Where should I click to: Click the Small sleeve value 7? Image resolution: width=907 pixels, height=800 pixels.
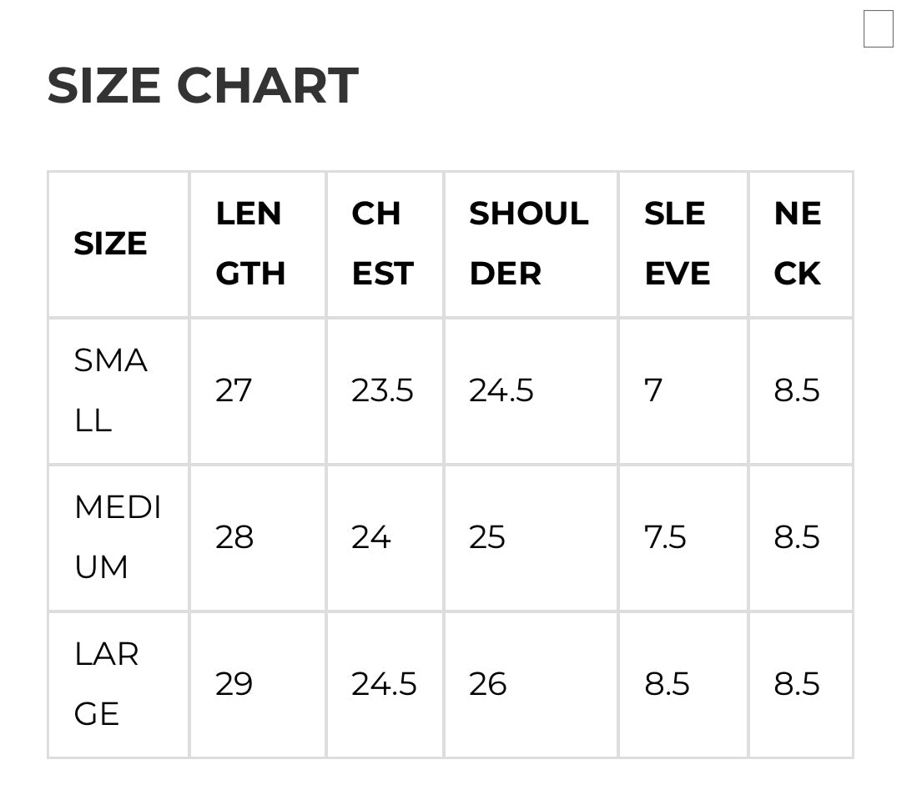(x=653, y=390)
